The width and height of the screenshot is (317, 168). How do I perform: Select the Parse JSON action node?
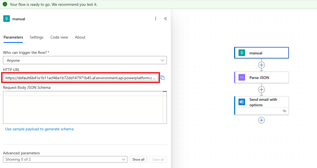[x=261, y=77]
